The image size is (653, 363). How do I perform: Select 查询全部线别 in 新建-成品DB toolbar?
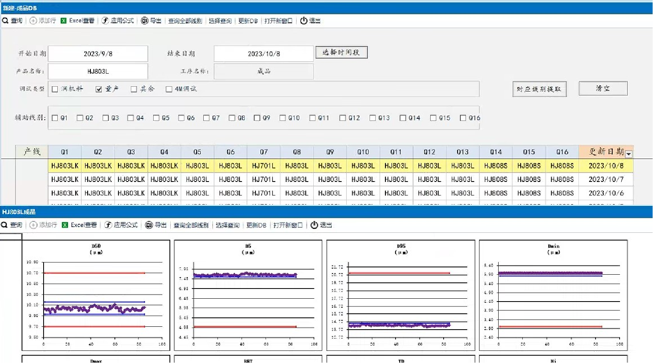click(x=185, y=21)
